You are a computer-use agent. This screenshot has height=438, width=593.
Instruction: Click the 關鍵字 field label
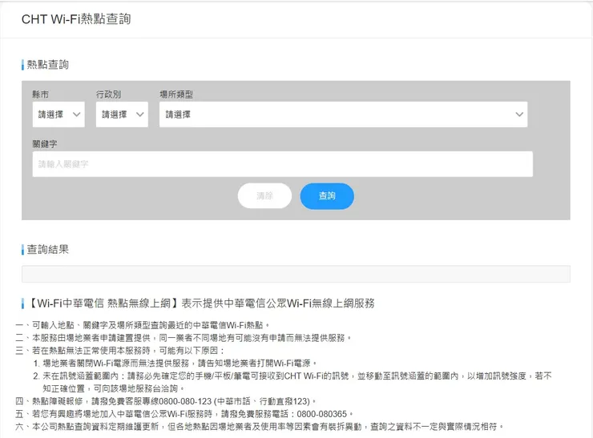(x=45, y=144)
